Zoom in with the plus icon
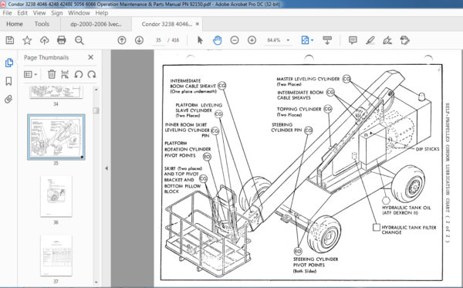The width and height of the screenshot is (463, 288). coord(252,40)
